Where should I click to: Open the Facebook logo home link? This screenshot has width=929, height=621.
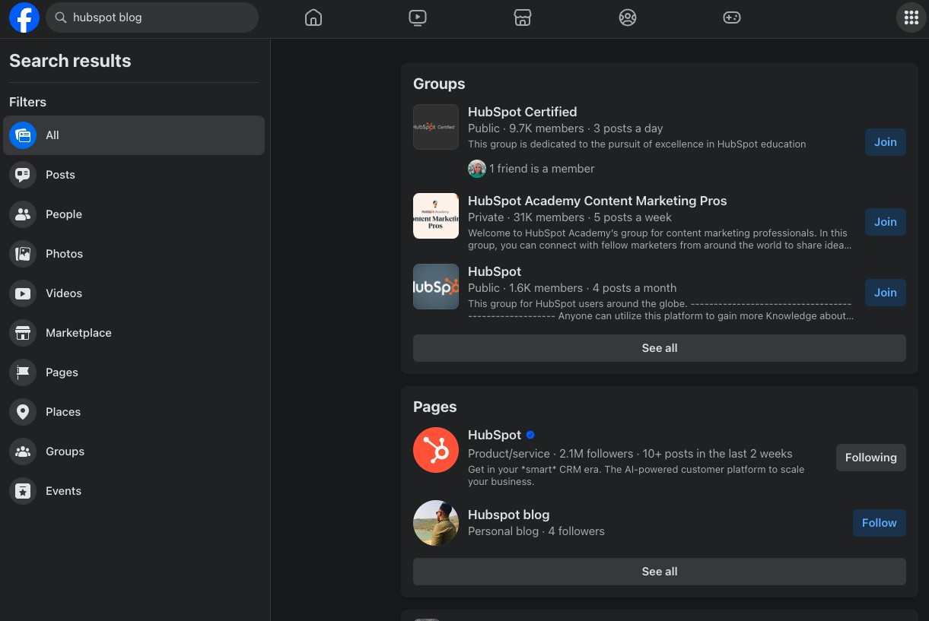coord(24,17)
